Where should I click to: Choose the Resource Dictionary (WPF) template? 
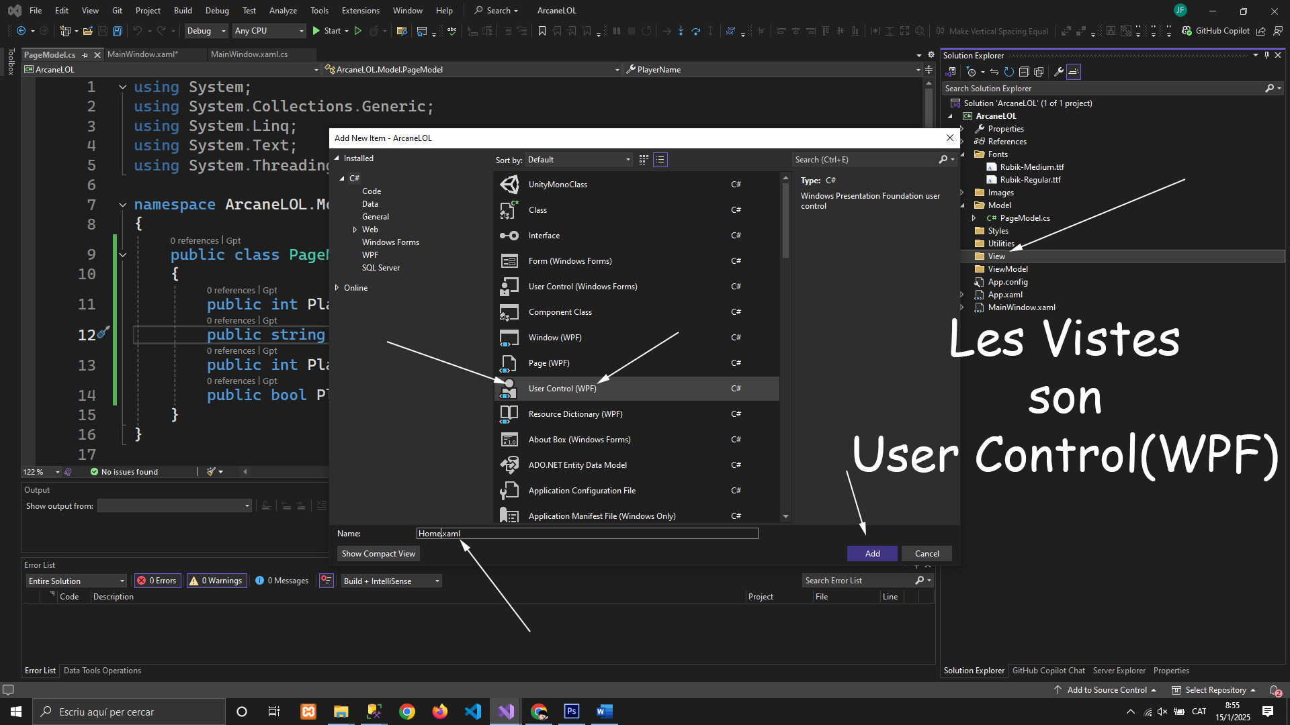(x=575, y=414)
